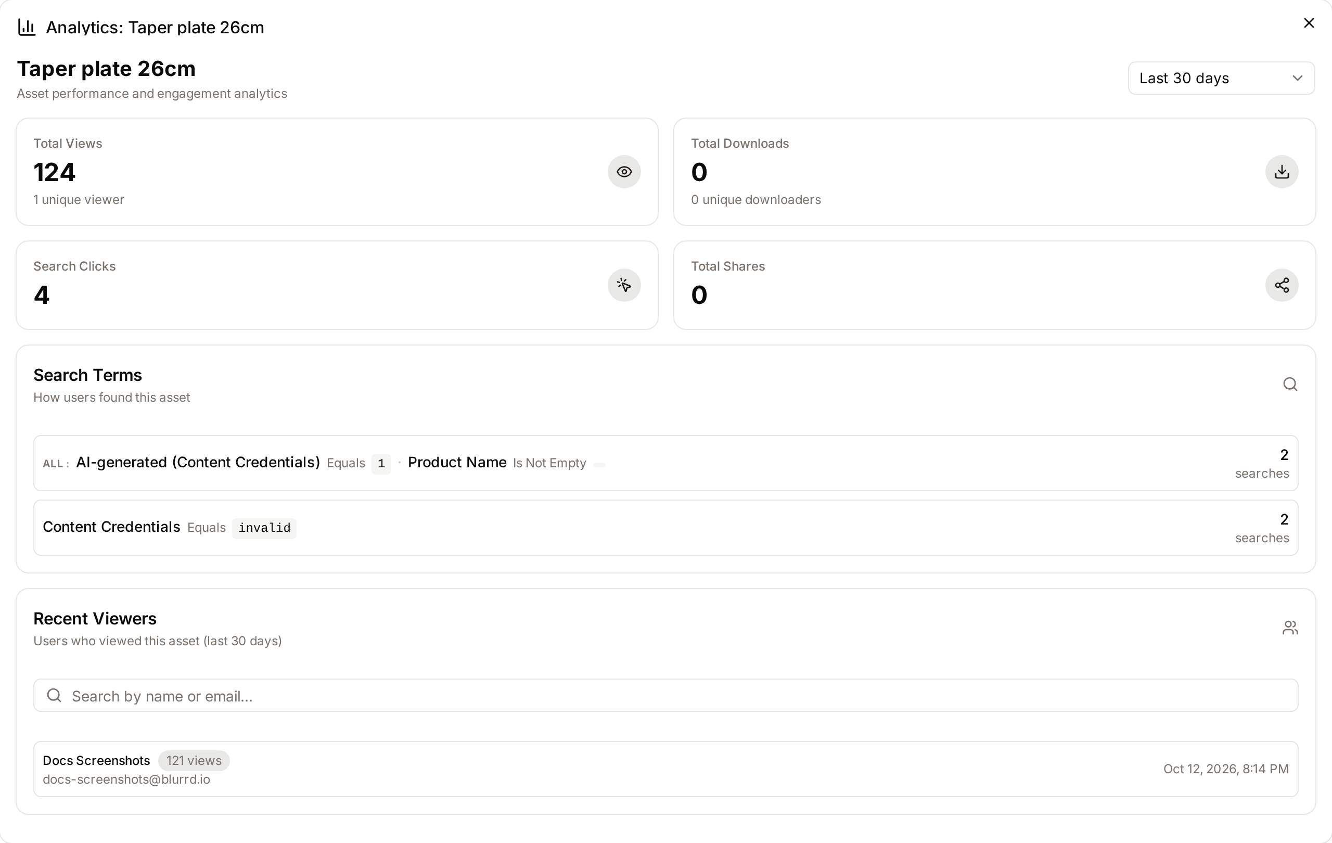1332x843 pixels.
Task: Click the '1 unique viewer' text
Action: coord(79,200)
